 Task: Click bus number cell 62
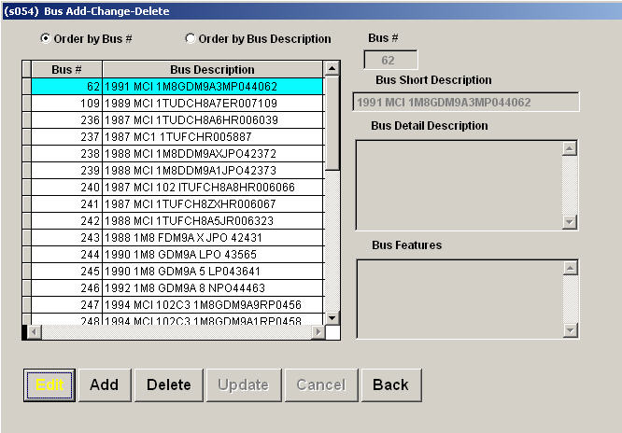coord(66,87)
